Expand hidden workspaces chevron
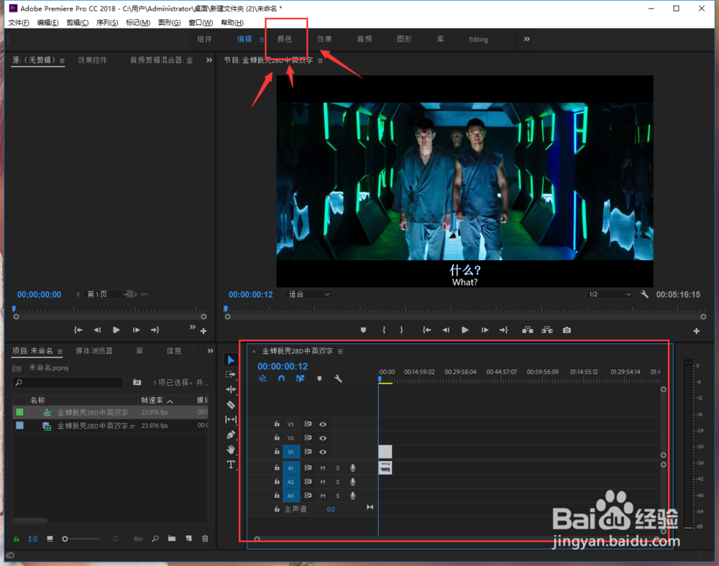The image size is (719, 566). pos(527,39)
